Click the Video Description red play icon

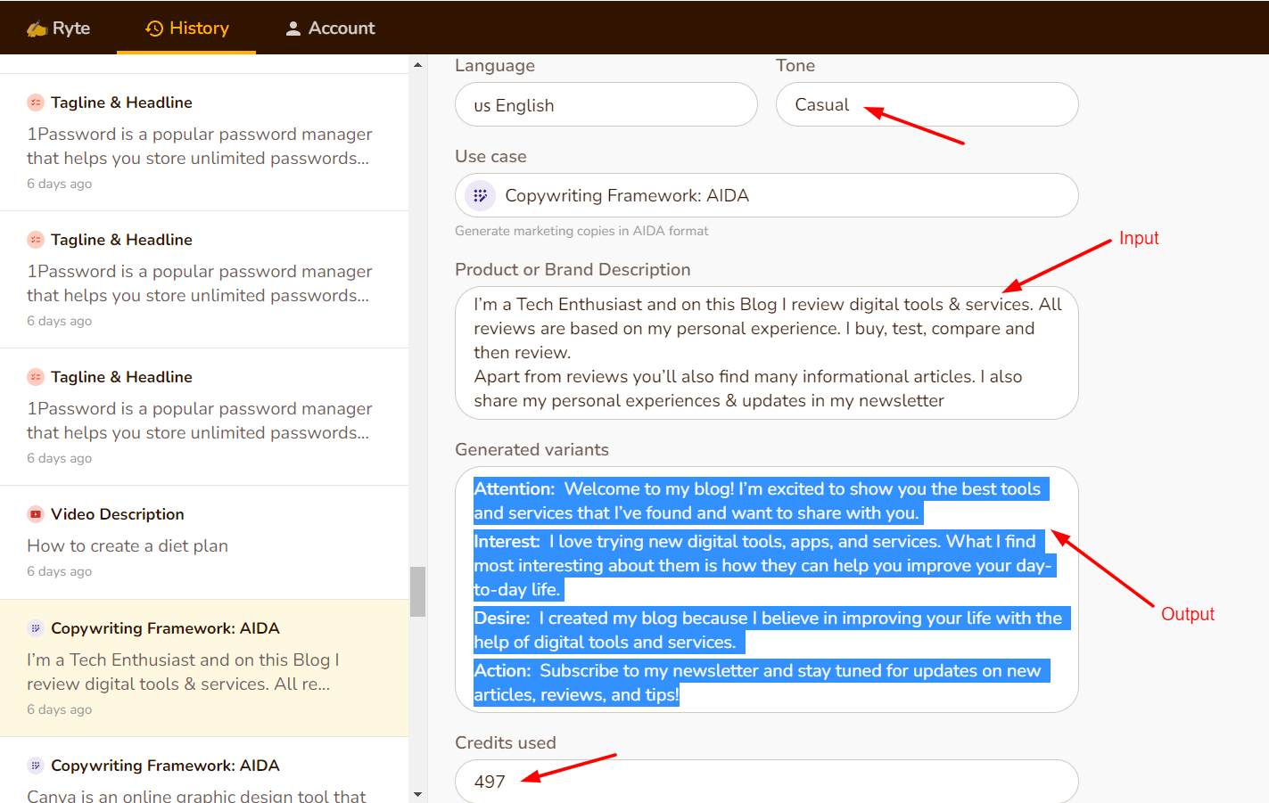(x=36, y=514)
